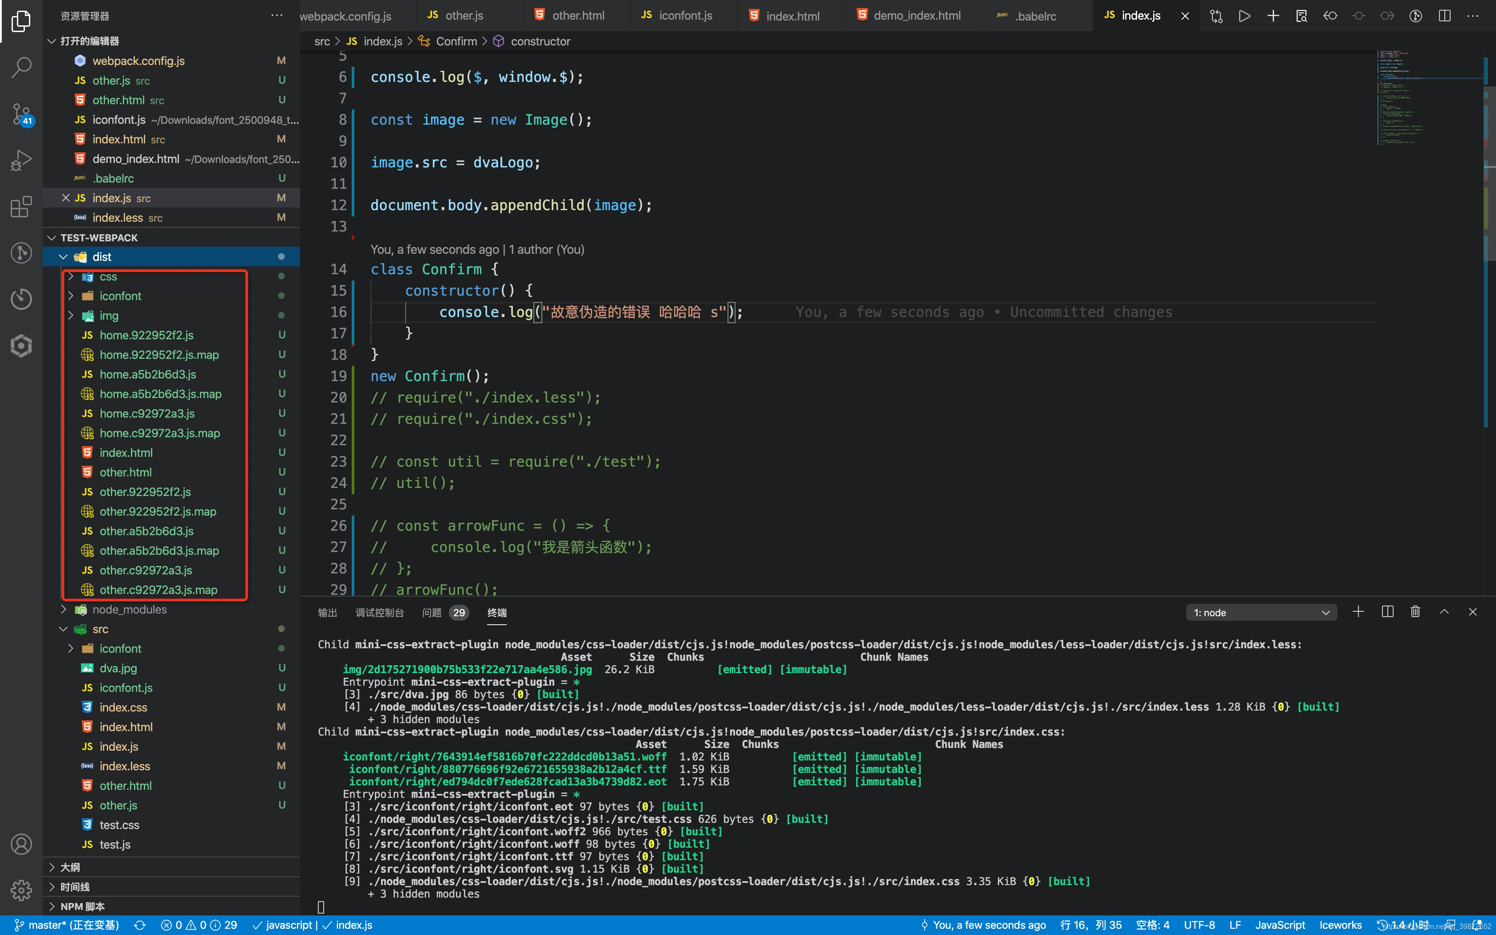Click constructor in the breadcrumb
Viewport: 1496px width, 935px height.
point(540,41)
